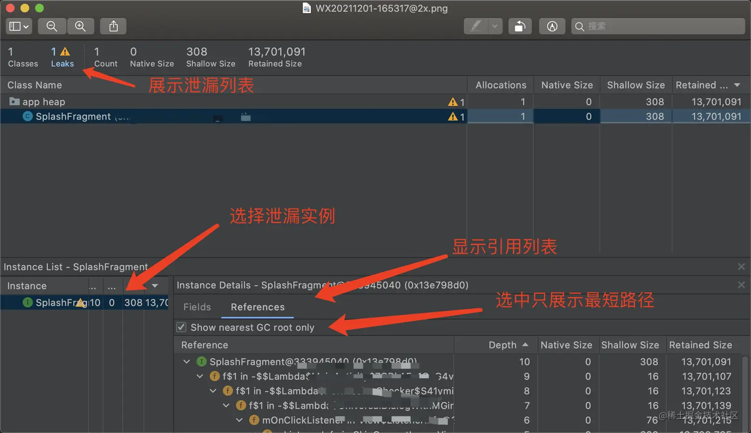Close the Instance Details panel
751x433 pixels.
pos(742,285)
